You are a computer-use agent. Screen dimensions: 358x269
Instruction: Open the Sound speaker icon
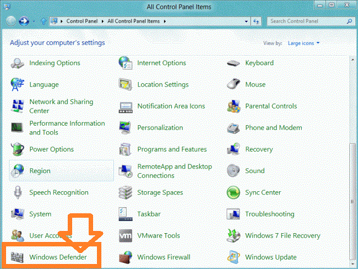(233, 170)
